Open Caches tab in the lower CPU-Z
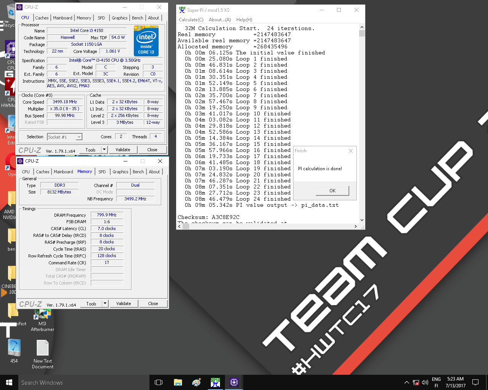 (x=43, y=172)
